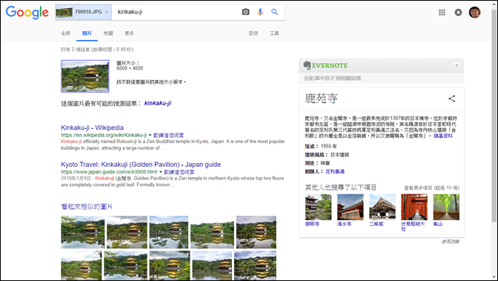
Task: Open 看起來相似的圖片 similar images link
Action: tap(87, 207)
